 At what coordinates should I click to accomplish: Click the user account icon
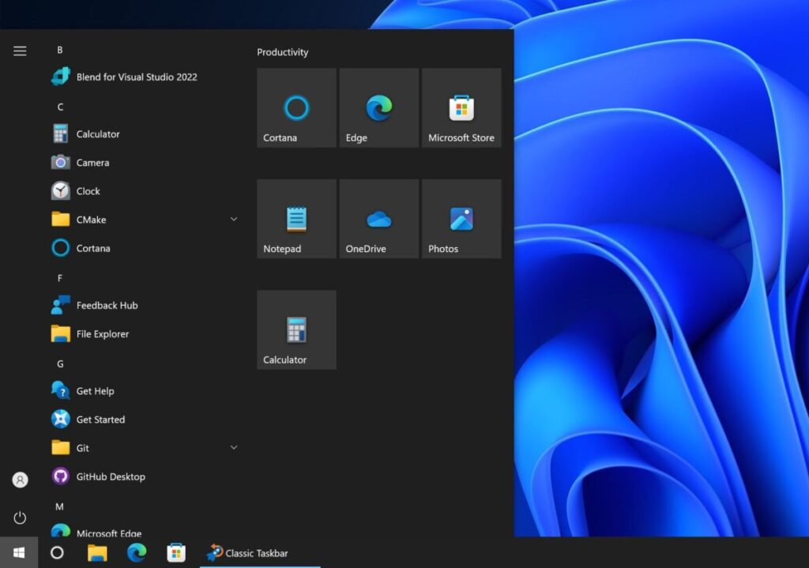point(19,480)
